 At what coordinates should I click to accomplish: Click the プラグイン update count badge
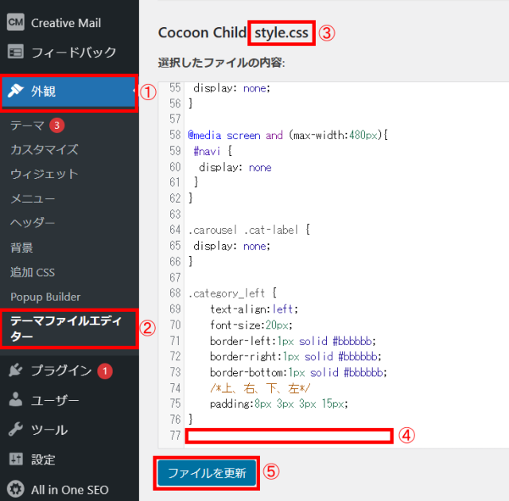105,371
